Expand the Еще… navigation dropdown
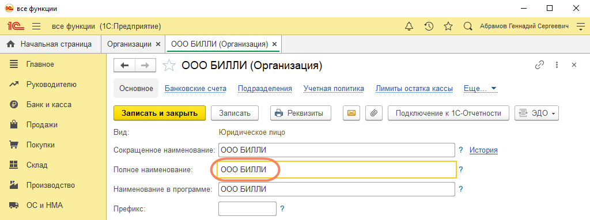Image resolution: width=590 pixels, height=220 pixels. click(481, 89)
